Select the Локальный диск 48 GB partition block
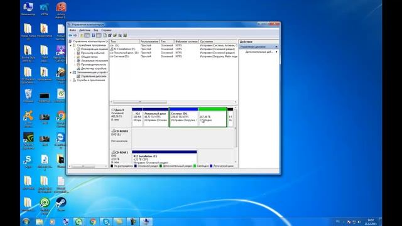 156,117
